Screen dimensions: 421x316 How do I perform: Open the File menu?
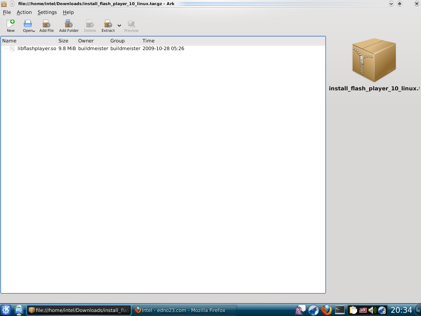[x=7, y=12]
